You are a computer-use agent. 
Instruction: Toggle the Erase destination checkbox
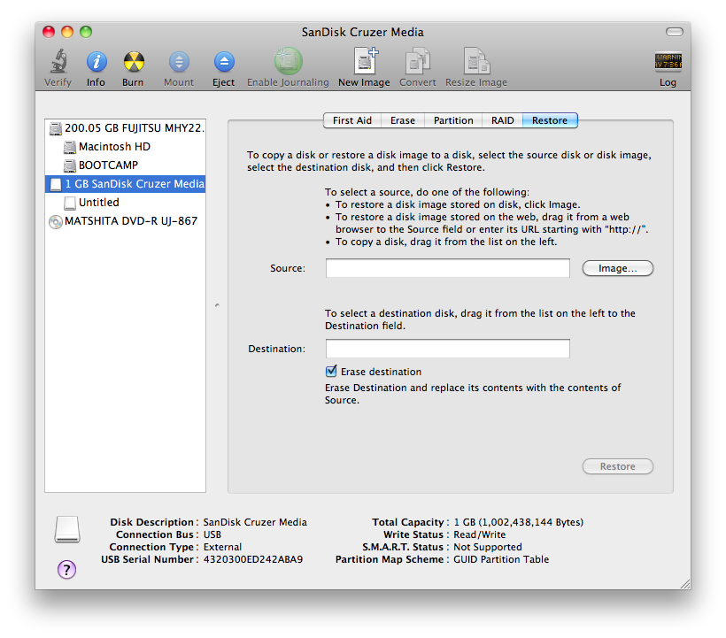[331, 371]
